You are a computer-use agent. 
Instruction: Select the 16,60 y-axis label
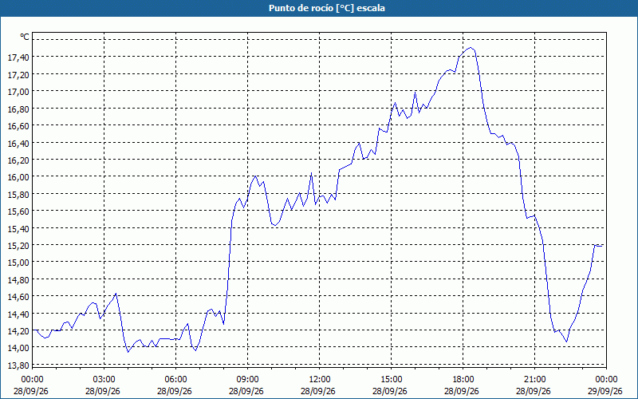pyautogui.click(x=18, y=126)
